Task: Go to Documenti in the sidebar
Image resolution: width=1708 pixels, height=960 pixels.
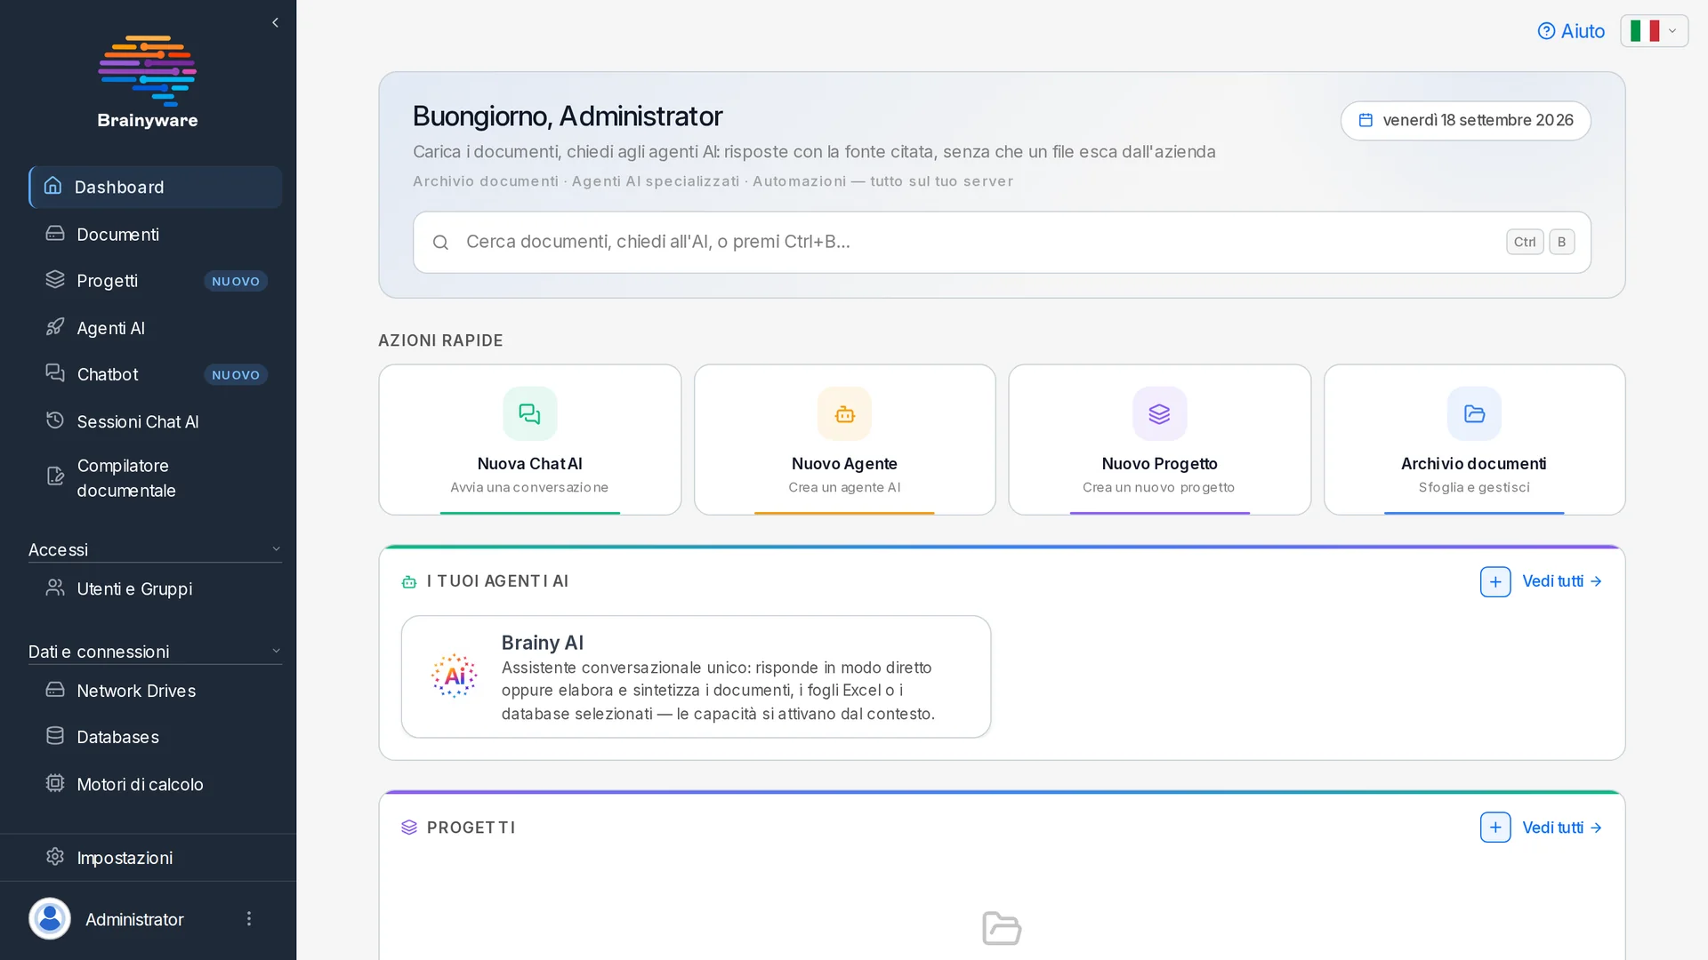Action: [x=156, y=234]
